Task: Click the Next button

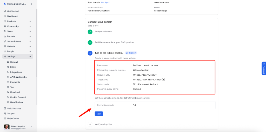Action: 99,114
